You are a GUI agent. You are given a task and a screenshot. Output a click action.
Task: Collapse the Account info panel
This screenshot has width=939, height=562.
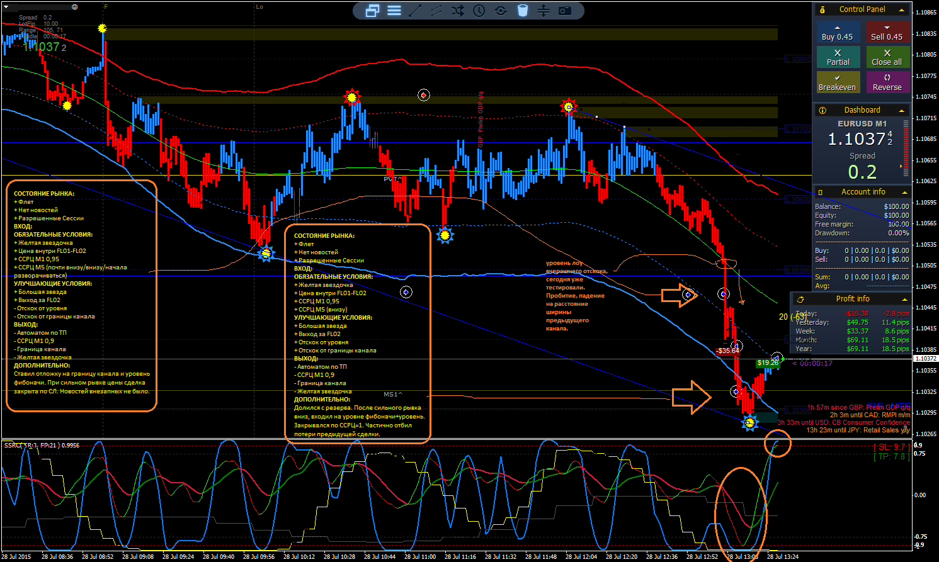click(904, 193)
